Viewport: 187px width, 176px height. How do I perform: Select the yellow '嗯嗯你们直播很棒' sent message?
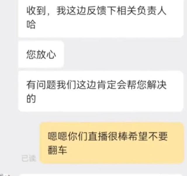(x=112, y=143)
